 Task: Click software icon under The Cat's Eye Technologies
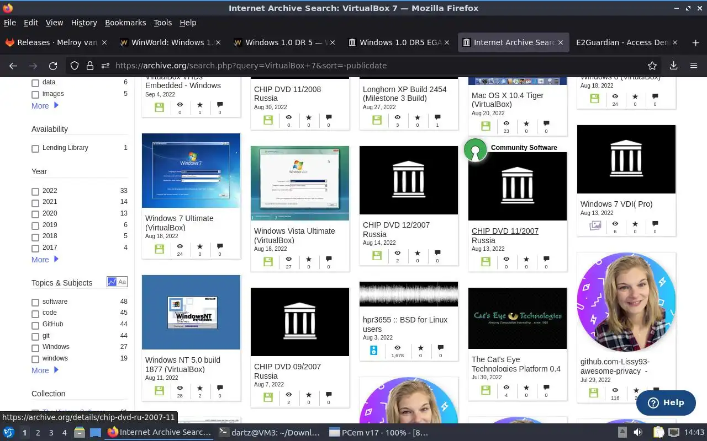coord(486,390)
